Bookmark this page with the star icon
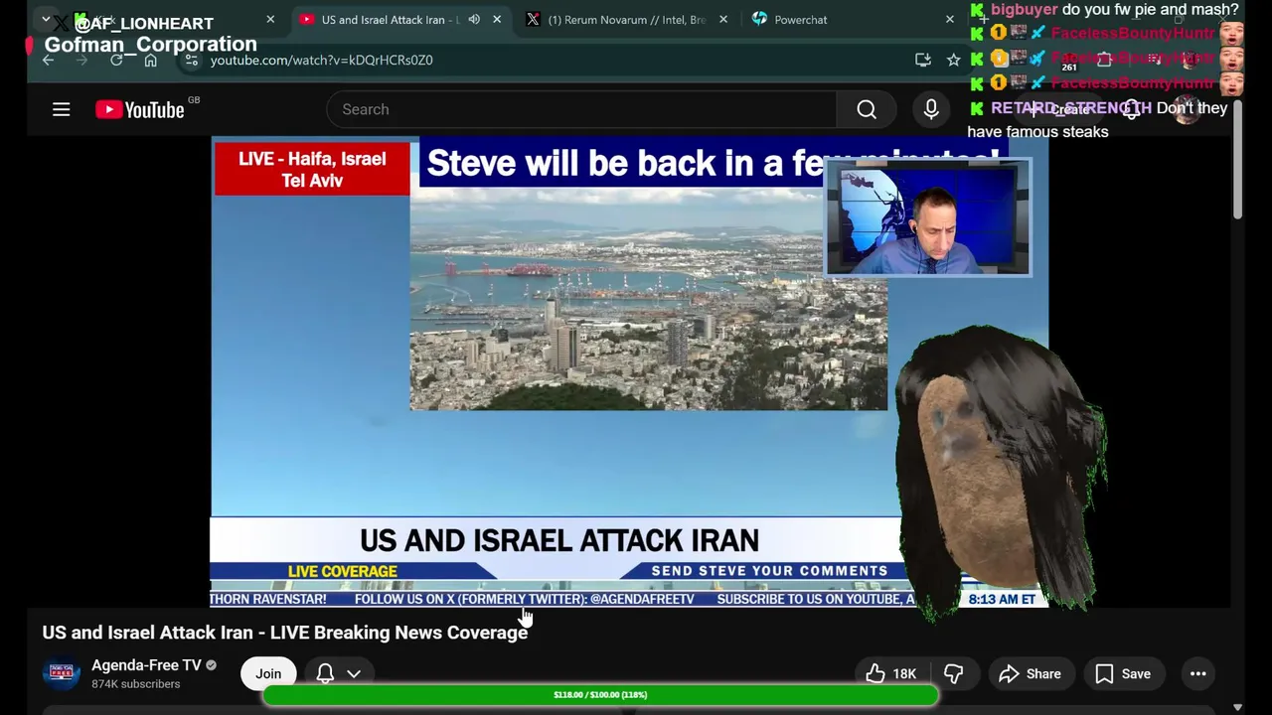The image size is (1272, 715). click(954, 60)
